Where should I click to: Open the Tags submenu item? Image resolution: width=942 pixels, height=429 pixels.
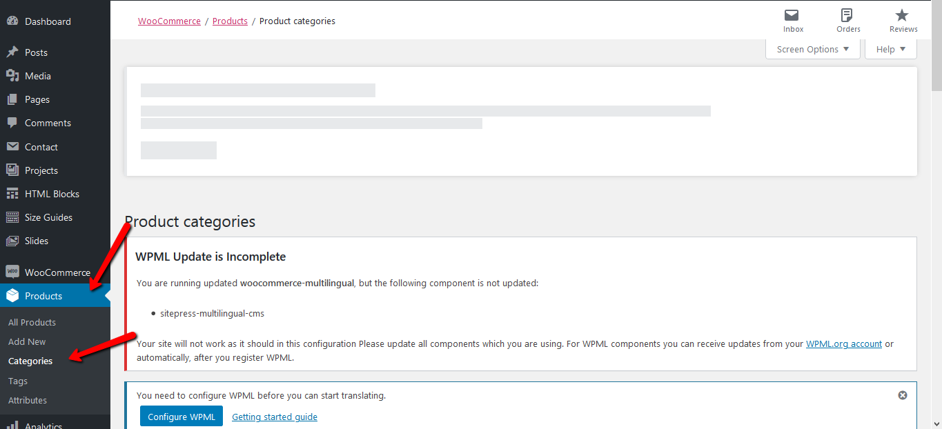18,381
